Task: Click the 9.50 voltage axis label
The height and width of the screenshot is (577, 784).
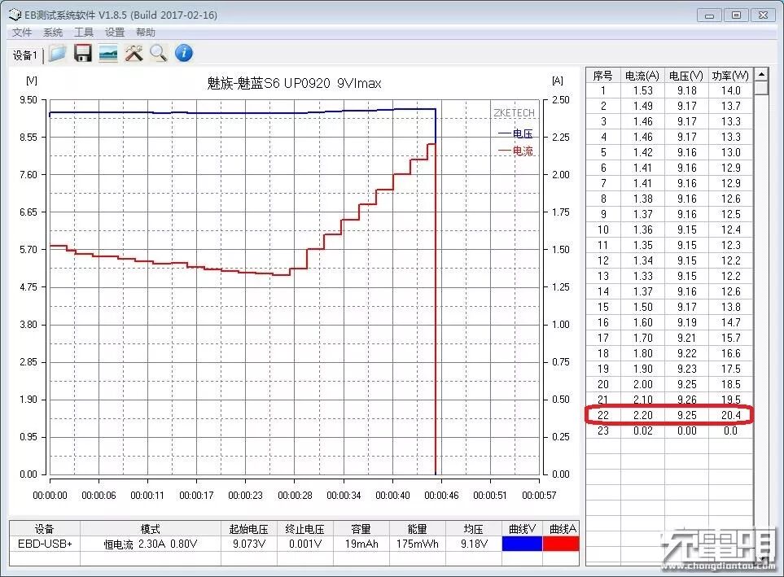Action: [x=28, y=99]
